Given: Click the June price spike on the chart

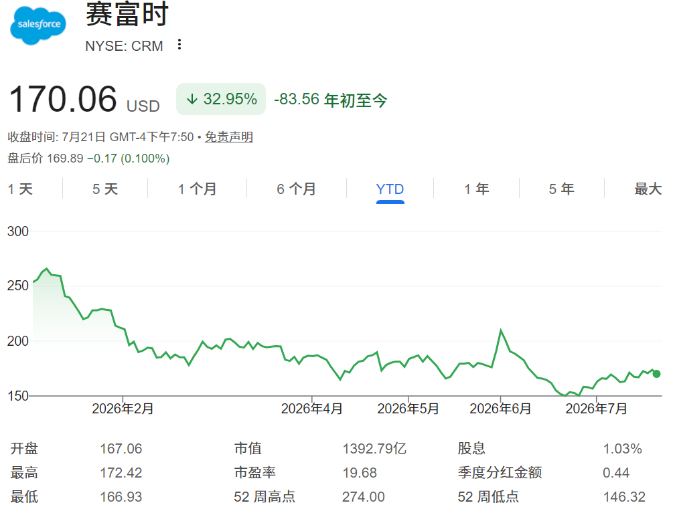Looking at the screenshot, I should [x=500, y=330].
